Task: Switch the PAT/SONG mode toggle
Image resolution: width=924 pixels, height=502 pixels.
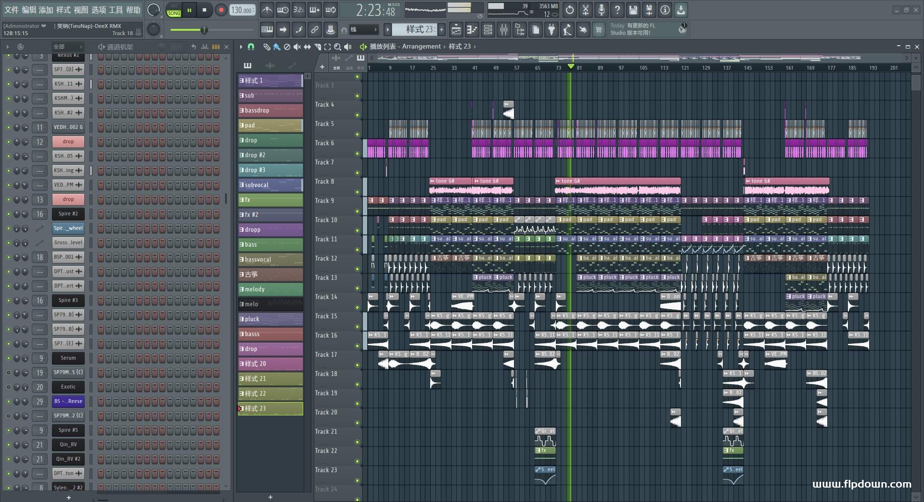Action: coord(174,10)
